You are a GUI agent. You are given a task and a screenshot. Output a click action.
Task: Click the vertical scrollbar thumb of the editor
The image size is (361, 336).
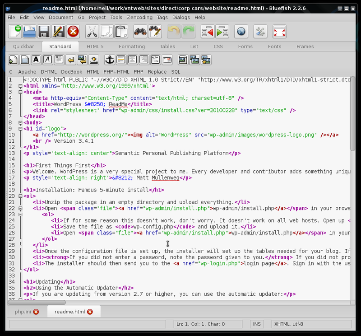click(353, 114)
